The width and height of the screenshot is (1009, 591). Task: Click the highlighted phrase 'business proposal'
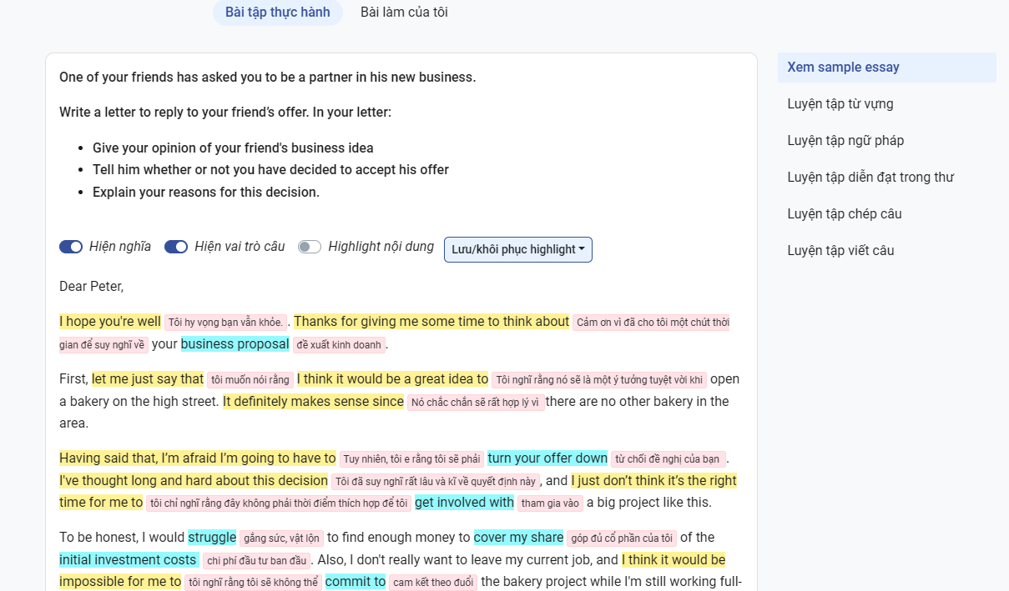[235, 344]
